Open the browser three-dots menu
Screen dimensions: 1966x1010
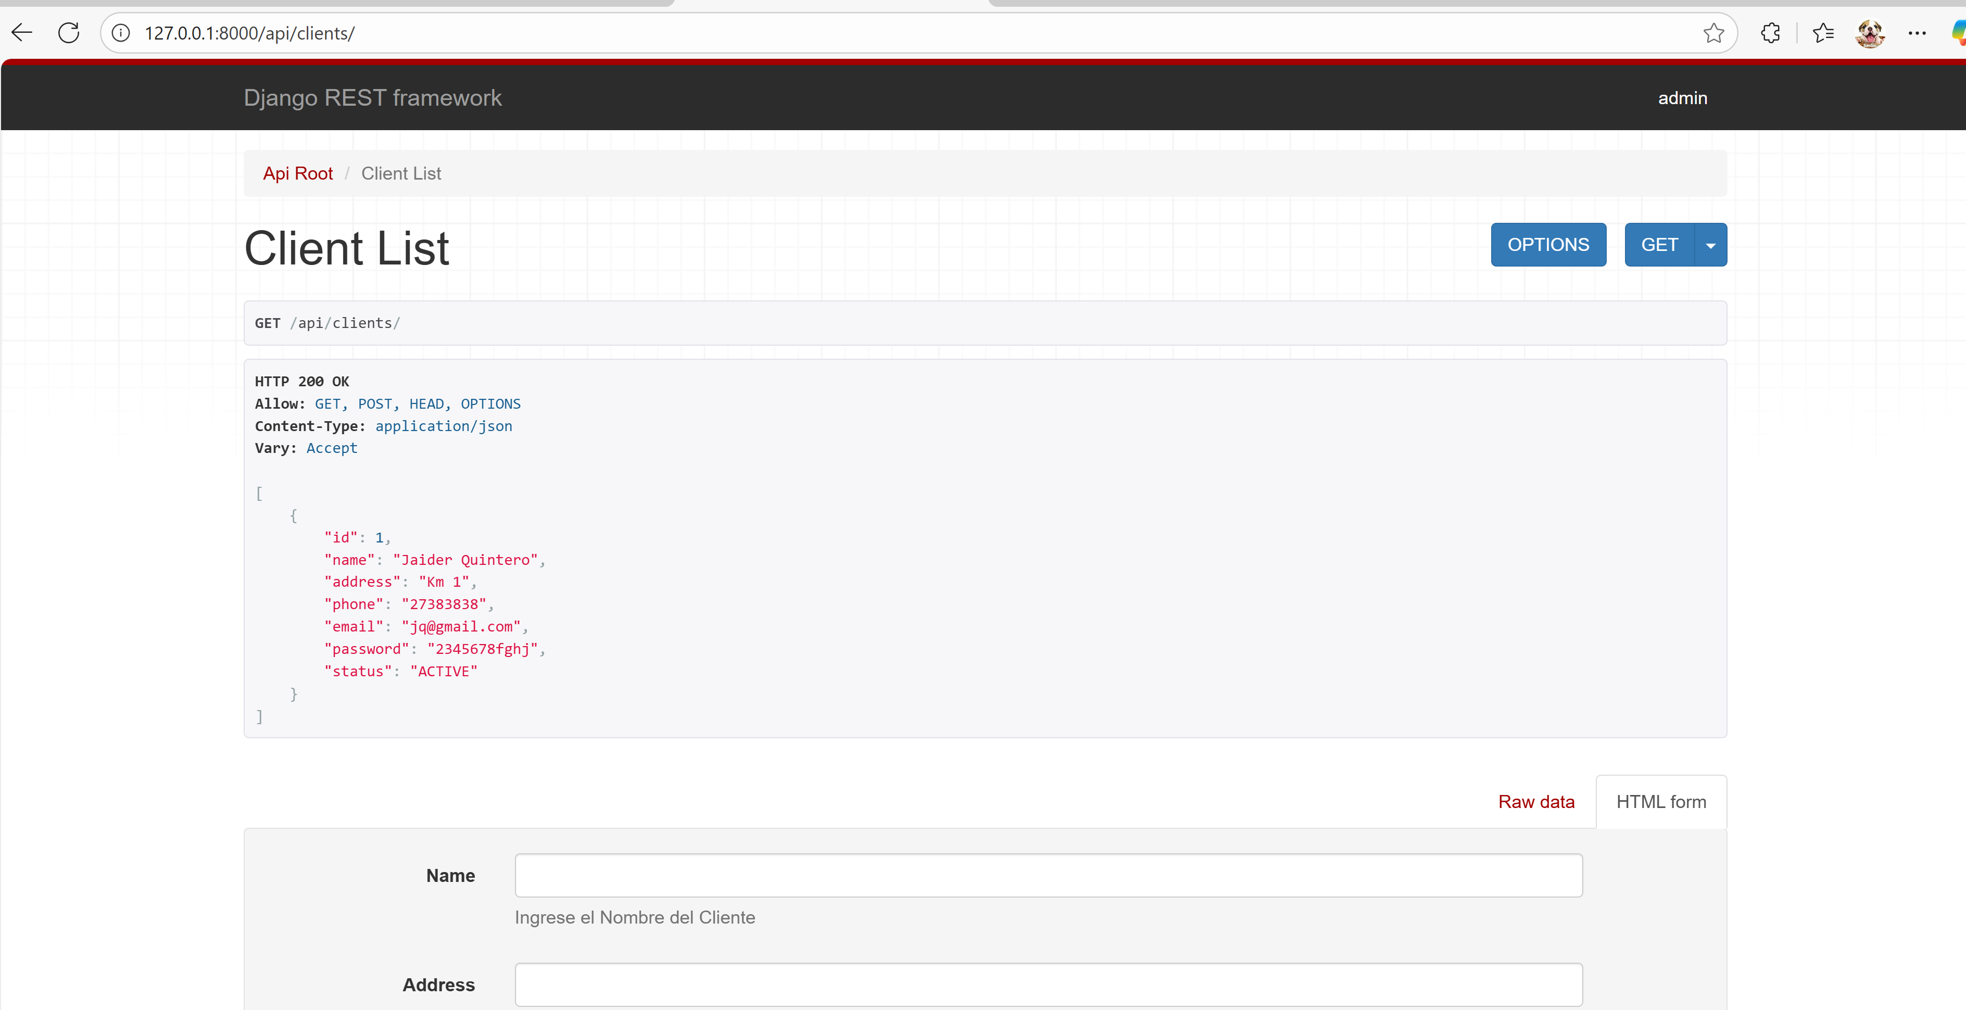pos(1917,33)
